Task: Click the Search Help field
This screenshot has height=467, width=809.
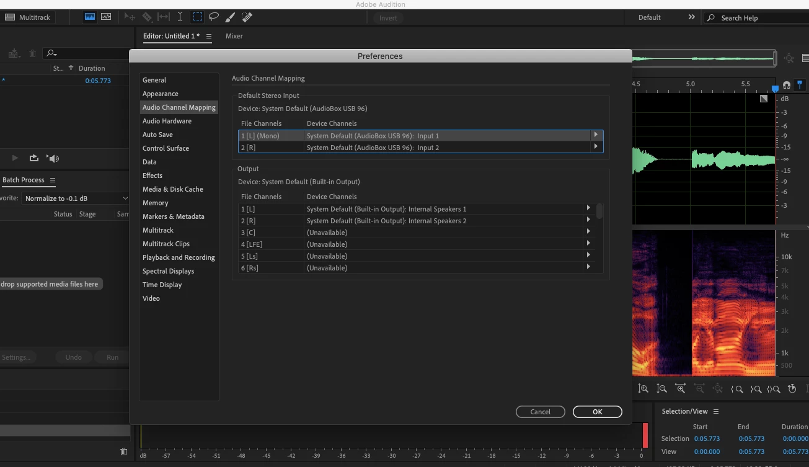Action: point(756,18)
